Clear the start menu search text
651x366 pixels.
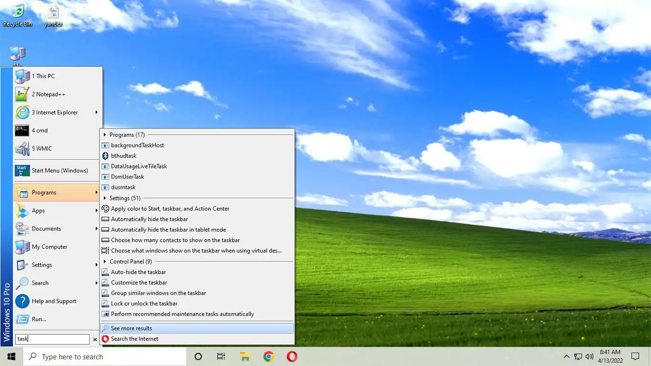[x=95, y=340]
